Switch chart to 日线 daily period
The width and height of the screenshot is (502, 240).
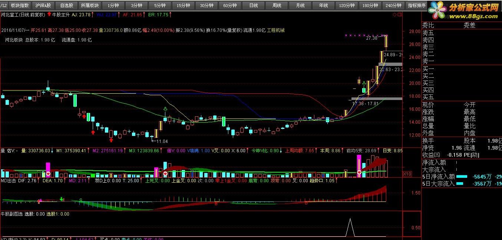click(x=254, y=6)
